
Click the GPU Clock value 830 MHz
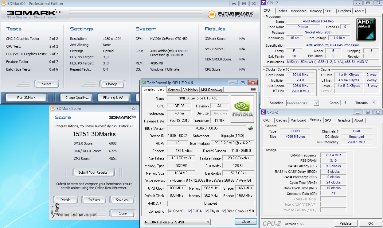coord(177,188)
